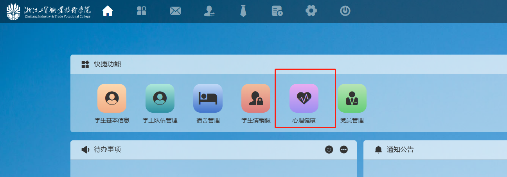Refresh the 待办事项 panel

coord(329,149)
